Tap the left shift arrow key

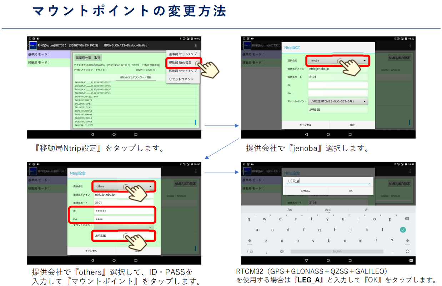(x=250, y=241)
